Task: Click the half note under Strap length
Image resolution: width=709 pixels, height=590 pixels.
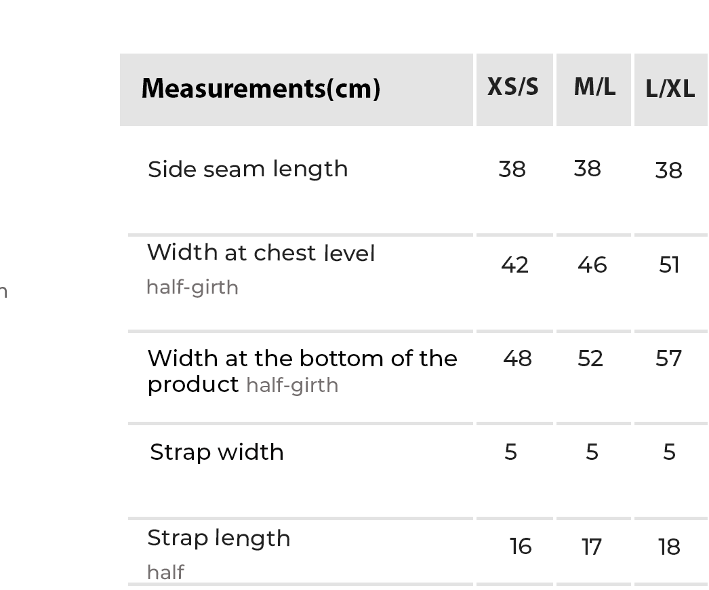Action: click(x=165, y=572)
